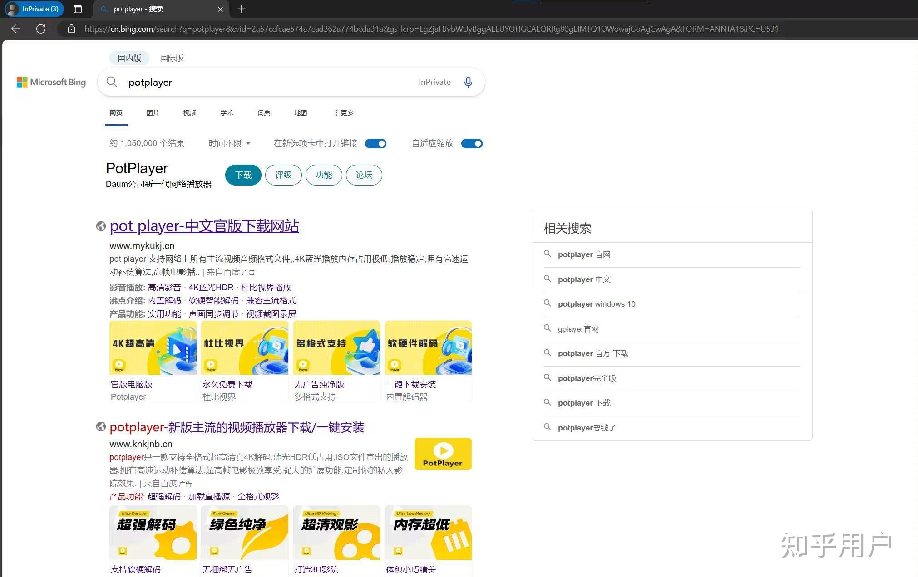Open the 时间不限 time filter dropdown
Screen dimensions: 918x577
pos(229,143)
